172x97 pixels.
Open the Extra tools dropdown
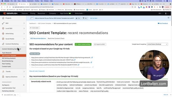coord(80,13)
